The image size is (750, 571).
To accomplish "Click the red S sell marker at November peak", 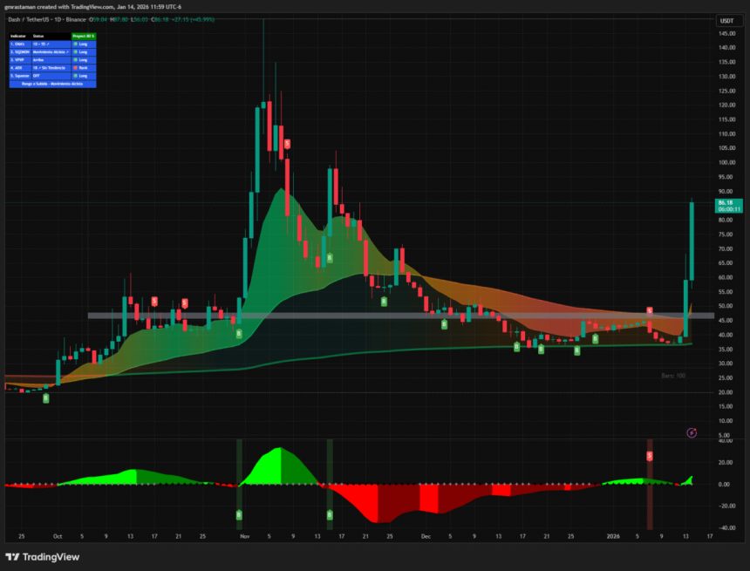I will click(287, 143).
